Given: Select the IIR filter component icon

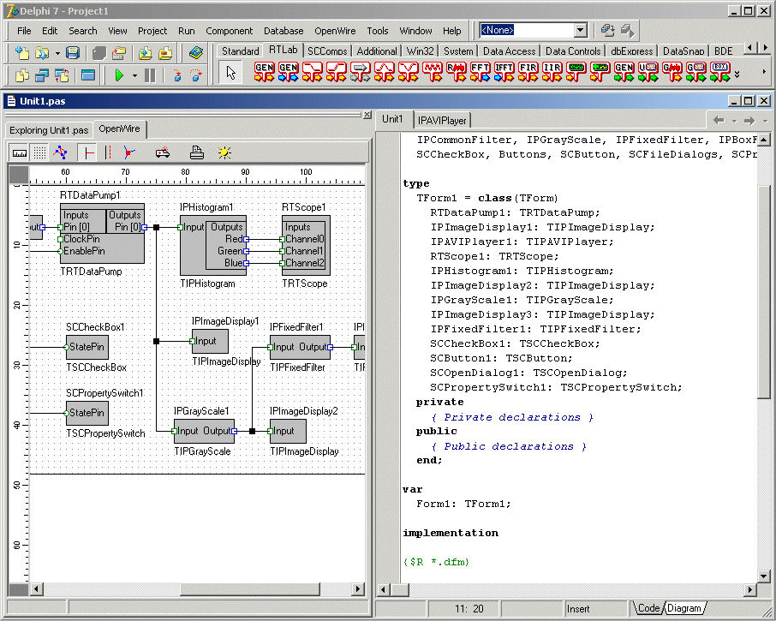Looking at the screenshot, I should (x=552, y=72).
